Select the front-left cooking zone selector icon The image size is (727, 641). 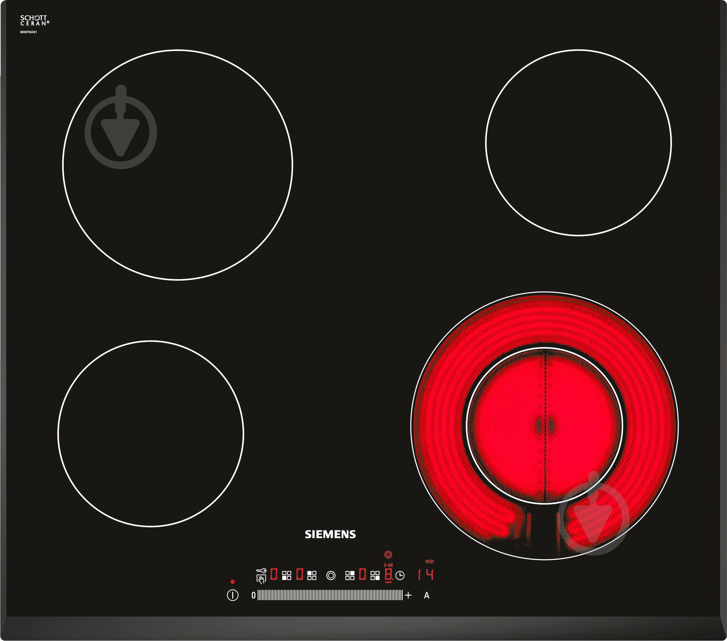287,576
